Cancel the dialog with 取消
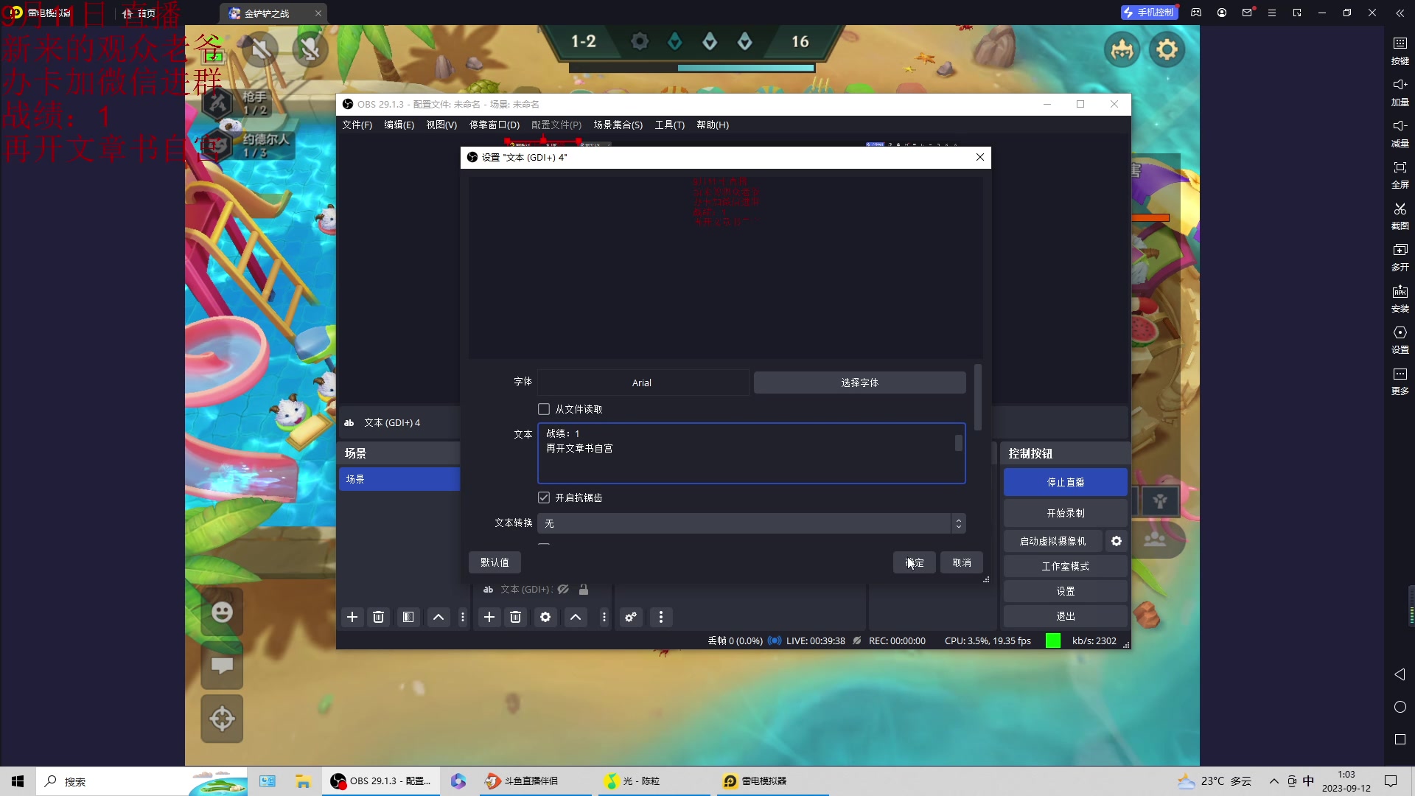1415x796 pixels. point(962,562)
